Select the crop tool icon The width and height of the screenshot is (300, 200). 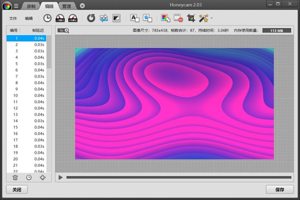[191, 18]
